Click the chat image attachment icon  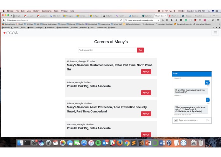176,120
